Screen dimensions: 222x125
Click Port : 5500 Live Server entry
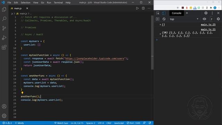click(x=133, y=123)
